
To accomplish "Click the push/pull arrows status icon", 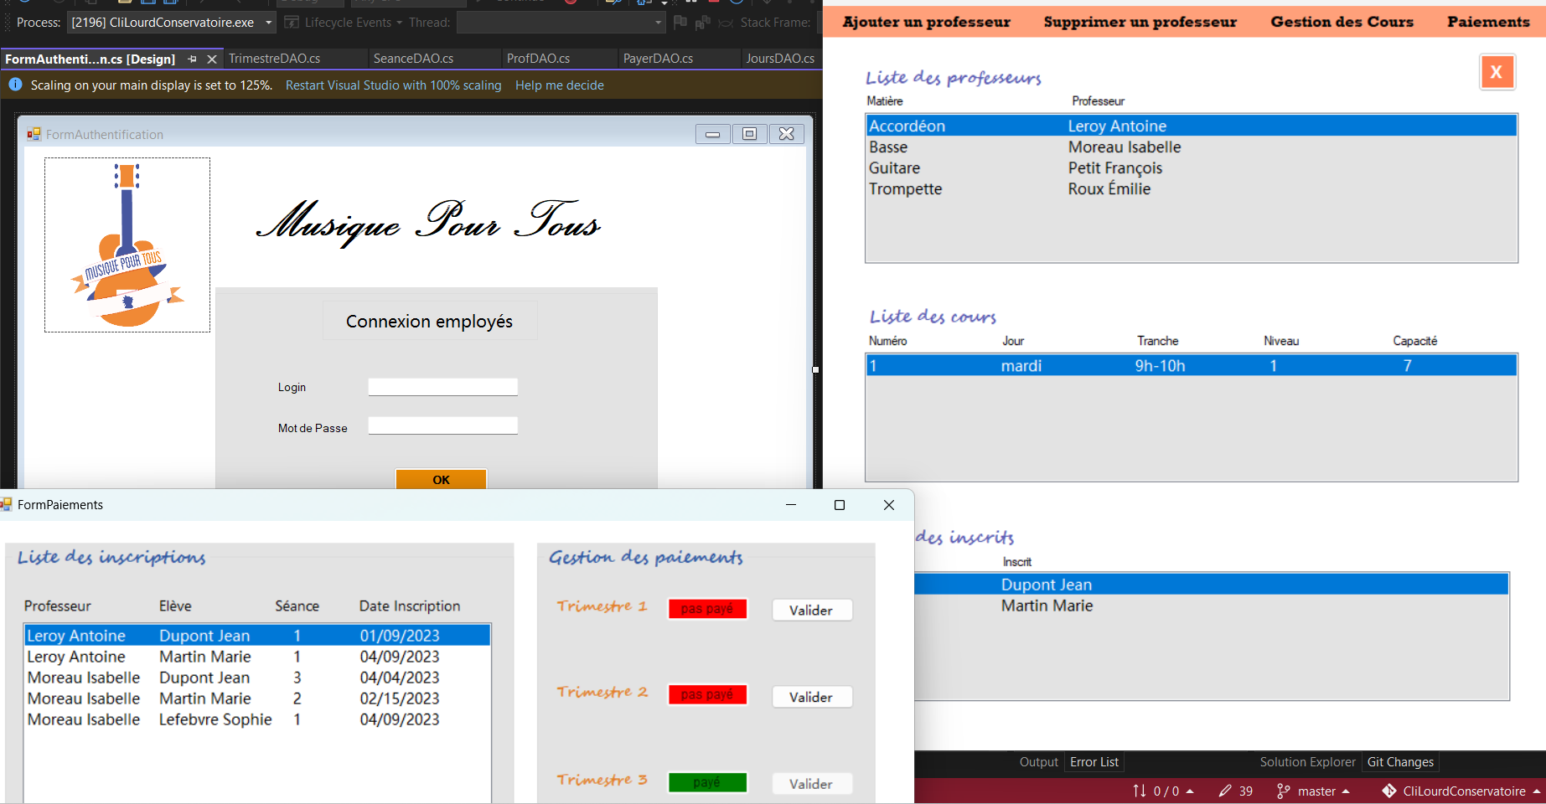I will 1140,791.
